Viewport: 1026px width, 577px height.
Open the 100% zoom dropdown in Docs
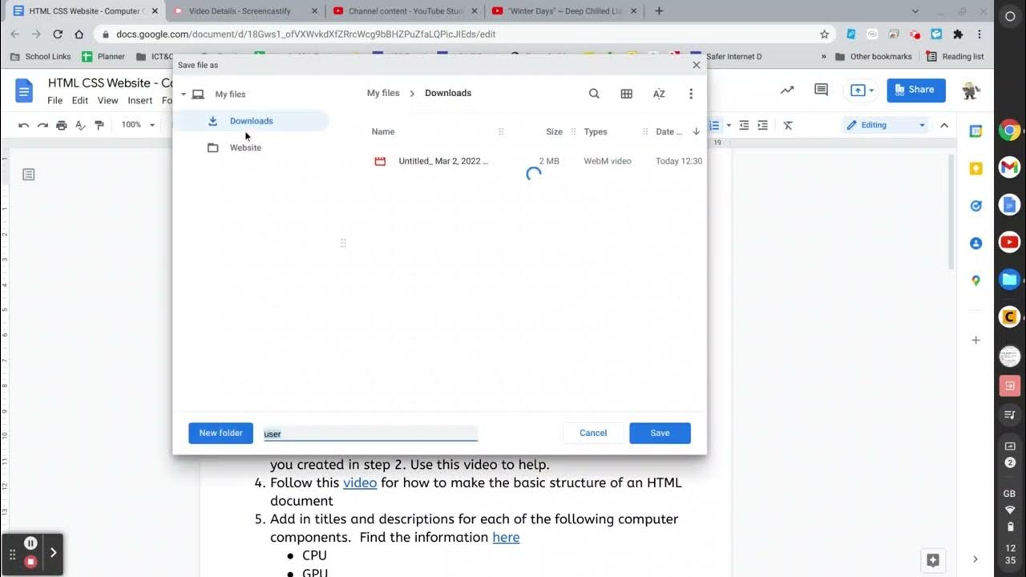tap(138, 125)
